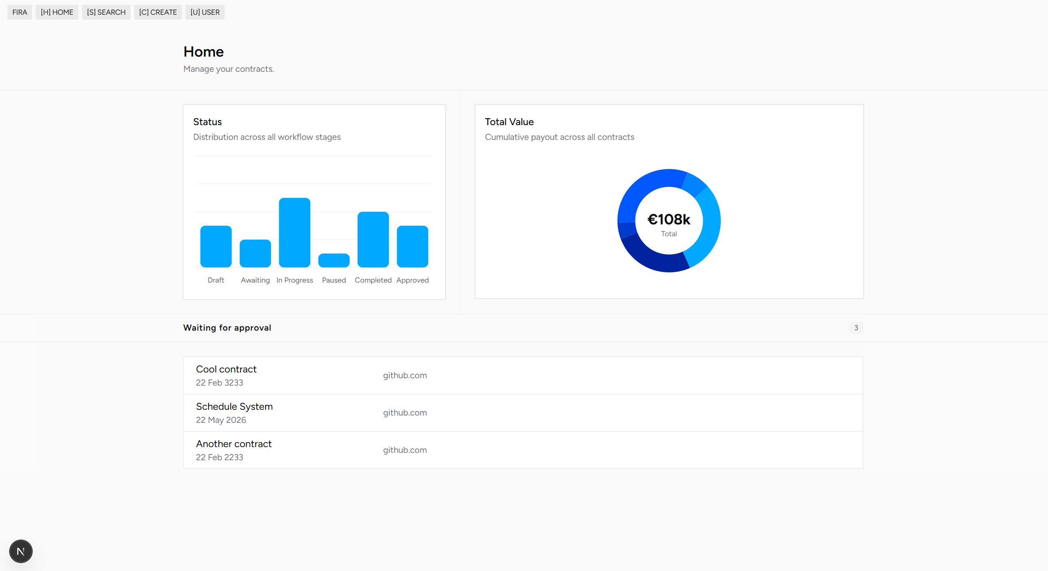Open the Cool contract row
This screenshot has width=1048, height=571.
226,369
